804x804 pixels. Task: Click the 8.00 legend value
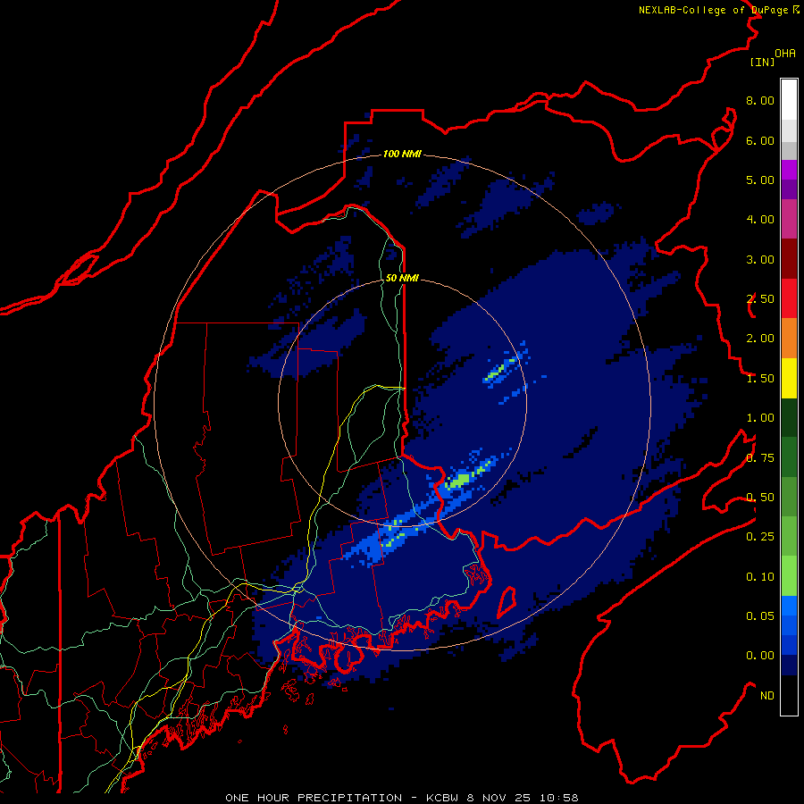click(760, 100)
